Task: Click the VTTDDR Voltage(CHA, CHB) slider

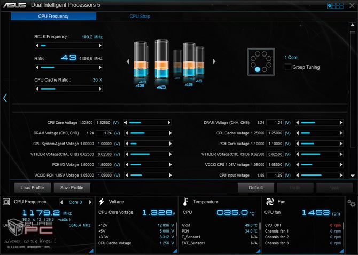Action: [x=149, y=154]
